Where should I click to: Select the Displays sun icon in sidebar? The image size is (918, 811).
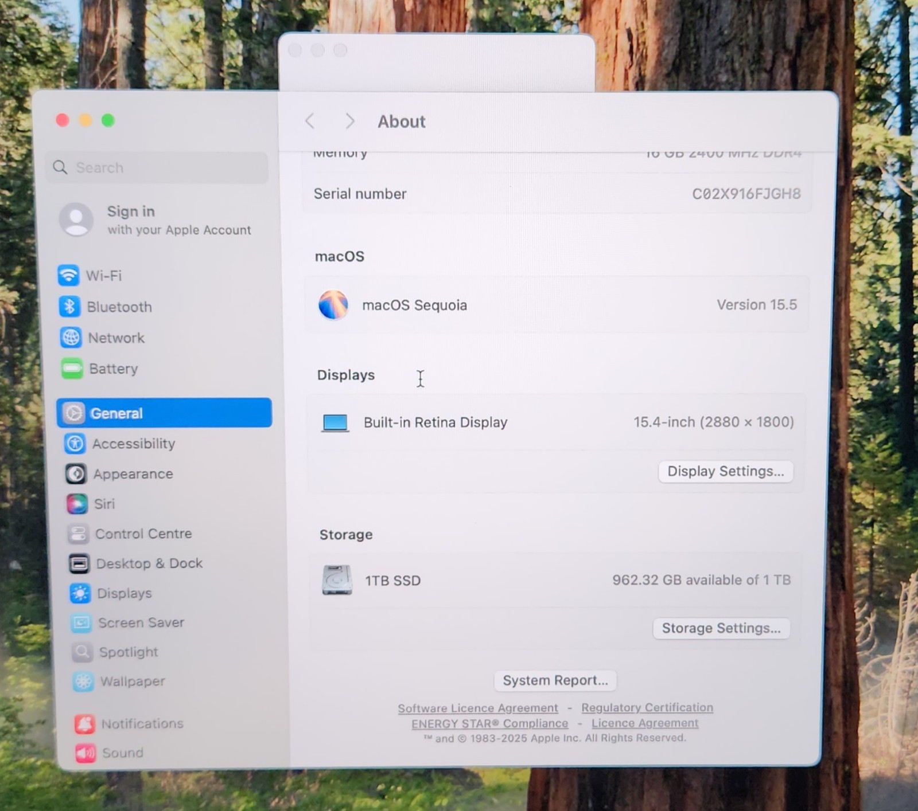click(80, 593)
